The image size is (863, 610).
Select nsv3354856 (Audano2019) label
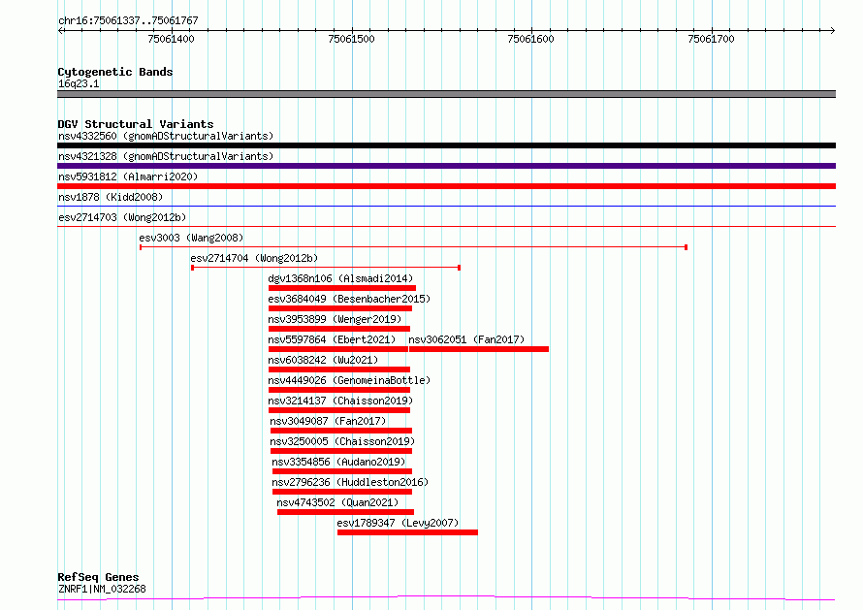[x=338, y=462]
